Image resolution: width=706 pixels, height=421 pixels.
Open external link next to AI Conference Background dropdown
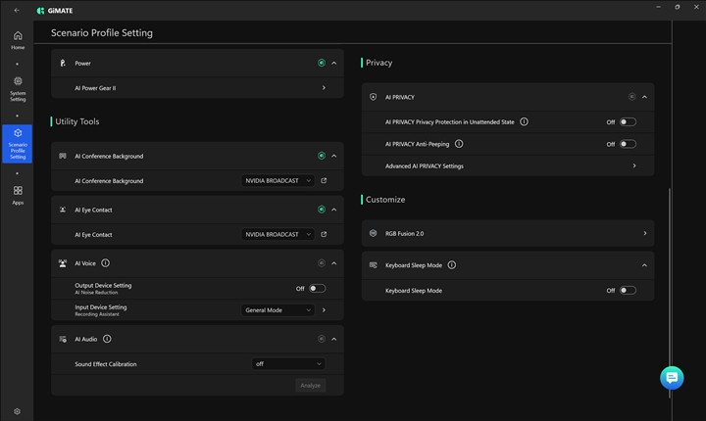click(x=325, y=181)
